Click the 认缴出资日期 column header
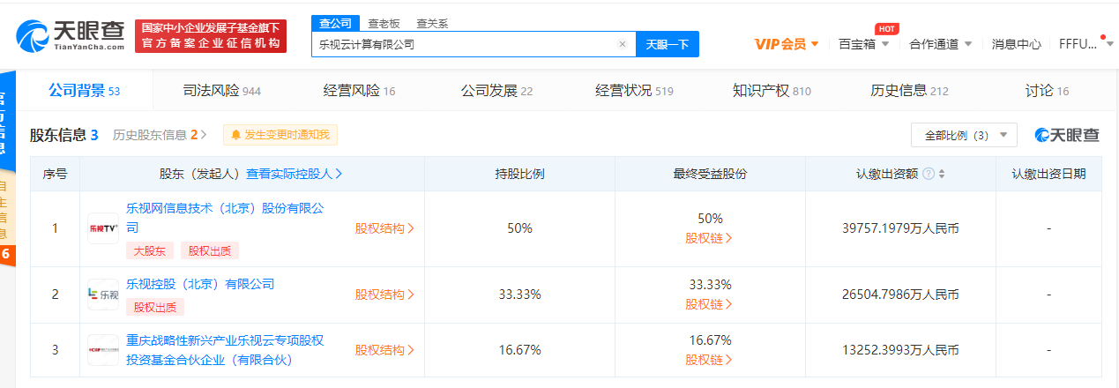Viewport: 1119px width, 388px height. tap(1048, 175)
